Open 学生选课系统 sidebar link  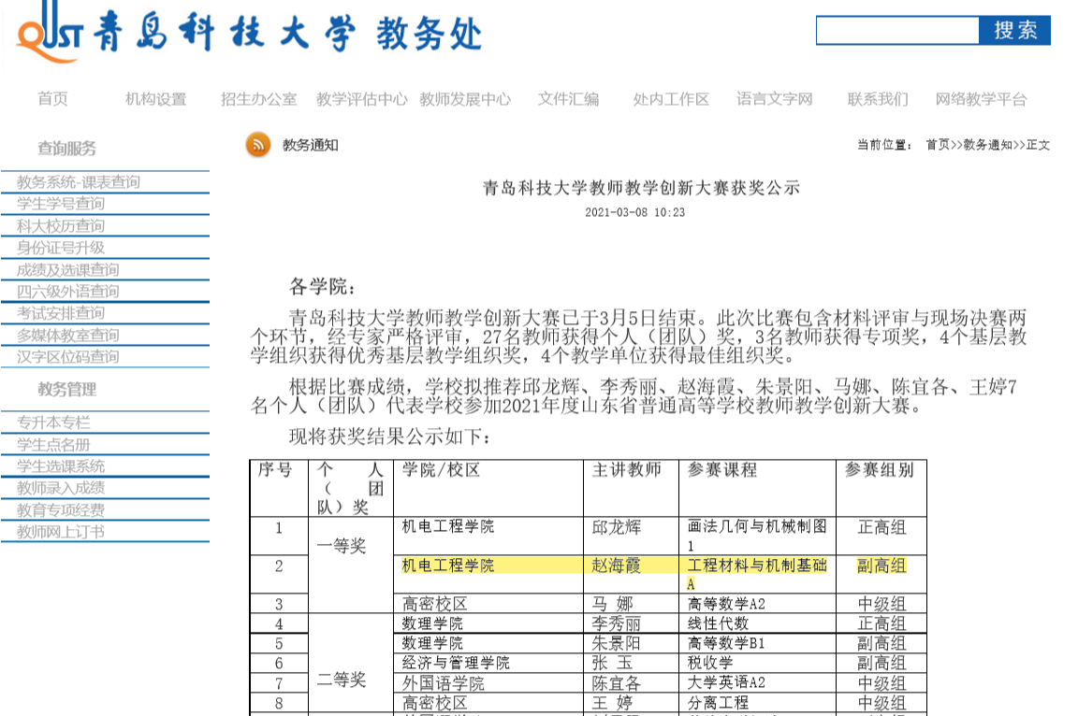tap(61, 466)
